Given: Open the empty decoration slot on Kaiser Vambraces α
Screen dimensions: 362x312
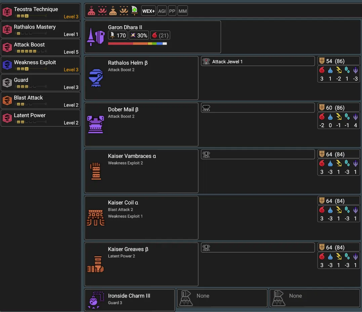Looking at the screenshot, I should coord(258,154).
